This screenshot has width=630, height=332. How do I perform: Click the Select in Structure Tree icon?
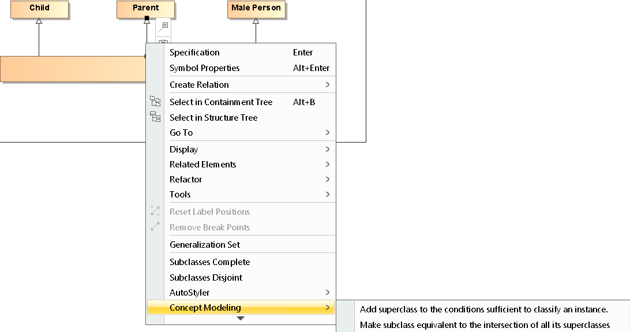[x=155, y=117]
